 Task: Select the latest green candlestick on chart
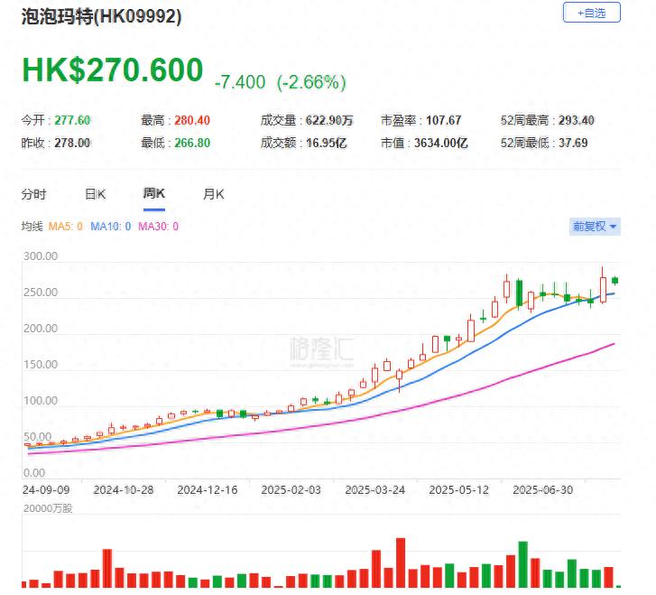pyautogui.click(x=614, y=280)
